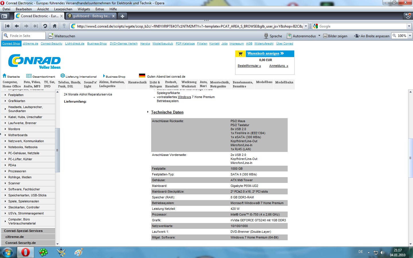This screenshot has height=258, width=413.
Task: Open the home page icon
Action: coord(54,26)
